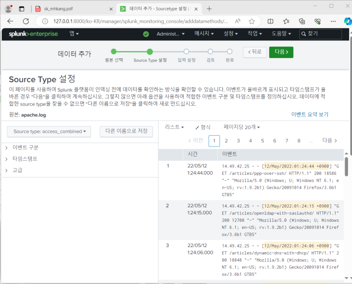Screen dimensions: 352x284
Task: Close the sk_mhkang.pdf tab
Action: click(x=111, y=9)
